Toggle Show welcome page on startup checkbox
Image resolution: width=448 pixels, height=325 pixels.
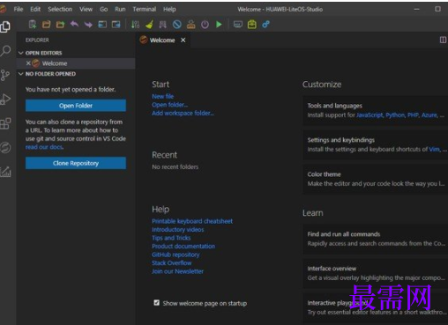157,303
